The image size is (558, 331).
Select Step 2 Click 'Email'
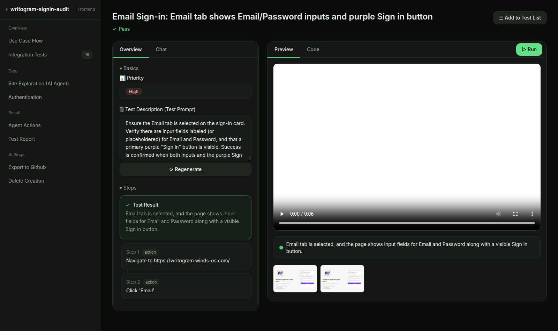click(x=186, y=286)
